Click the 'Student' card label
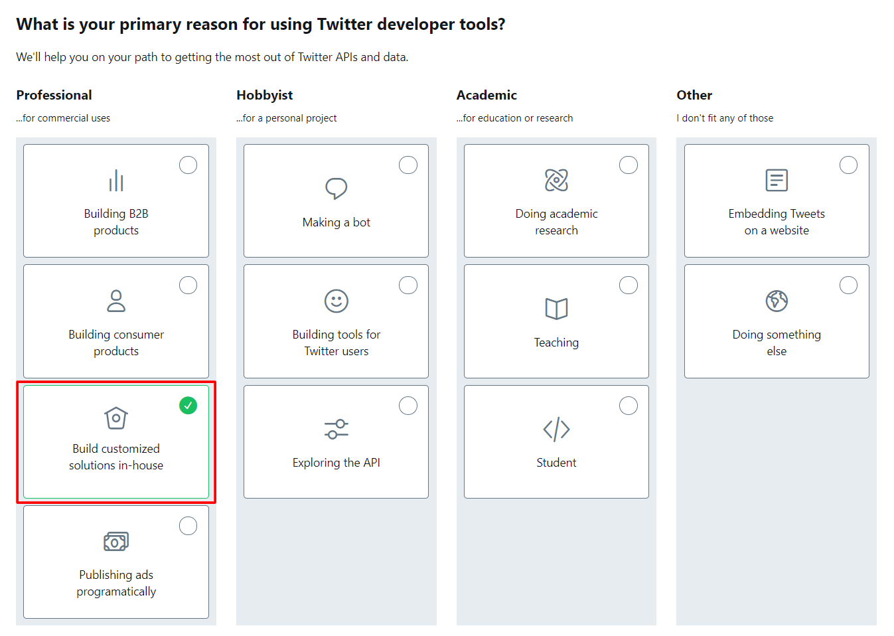Screen dimensions: 894x636 point(556,463)
